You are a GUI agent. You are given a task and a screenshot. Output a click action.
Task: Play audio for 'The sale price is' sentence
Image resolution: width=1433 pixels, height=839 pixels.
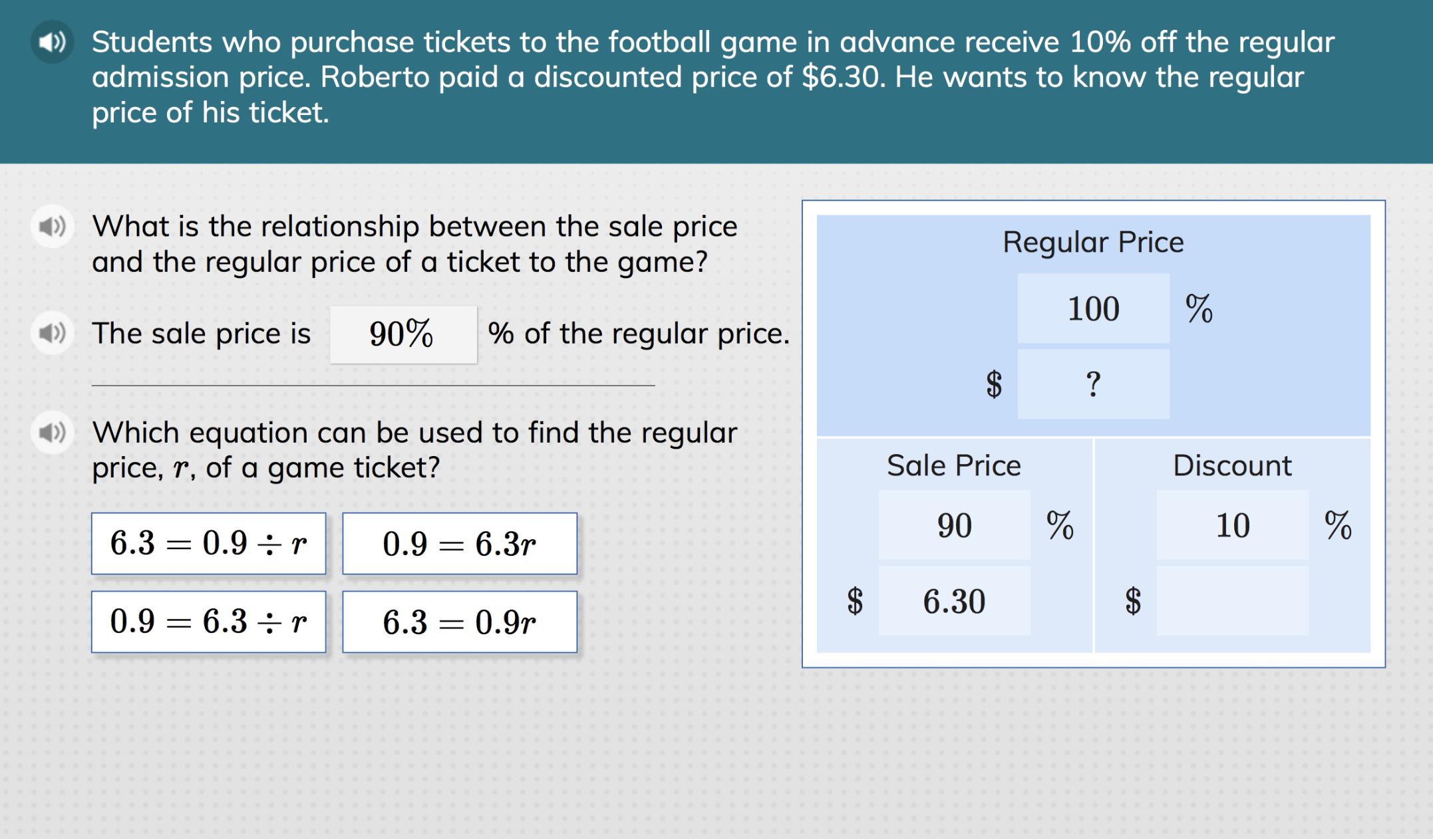52,332
